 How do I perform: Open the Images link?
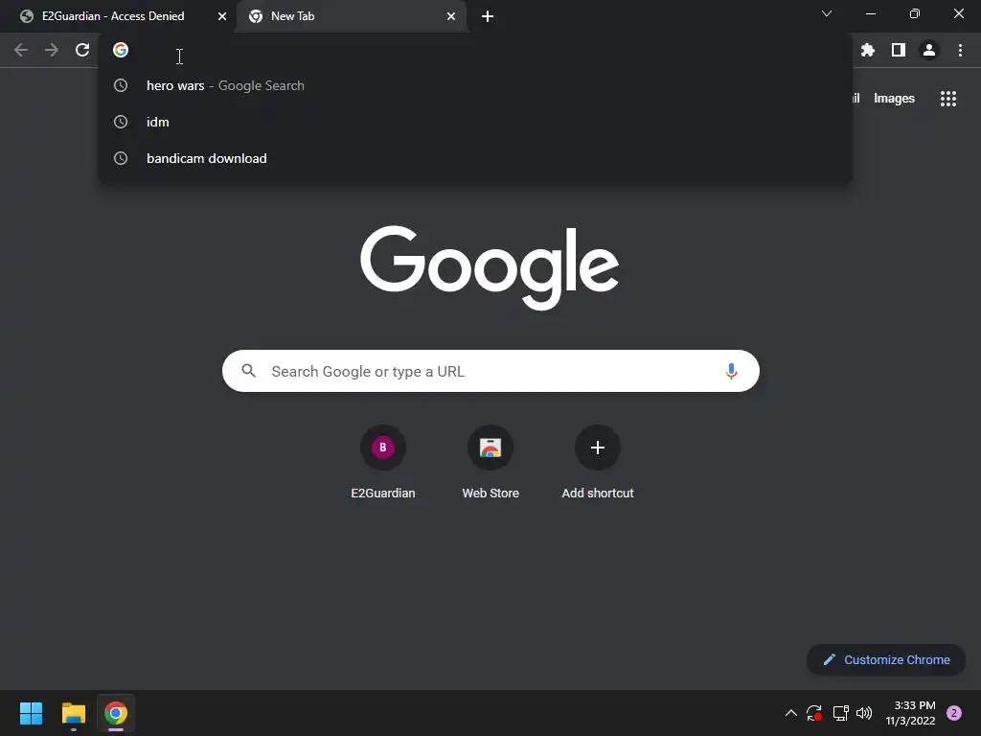point(894,99)
